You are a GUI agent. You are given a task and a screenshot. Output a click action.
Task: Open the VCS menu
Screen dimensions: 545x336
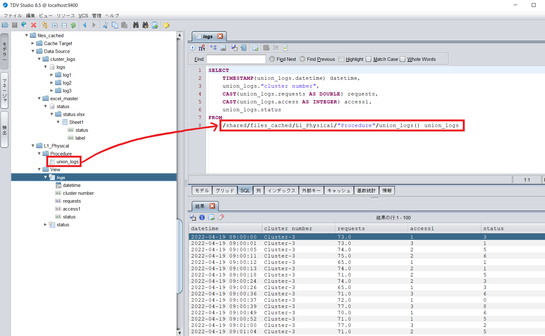coord(83,15)
